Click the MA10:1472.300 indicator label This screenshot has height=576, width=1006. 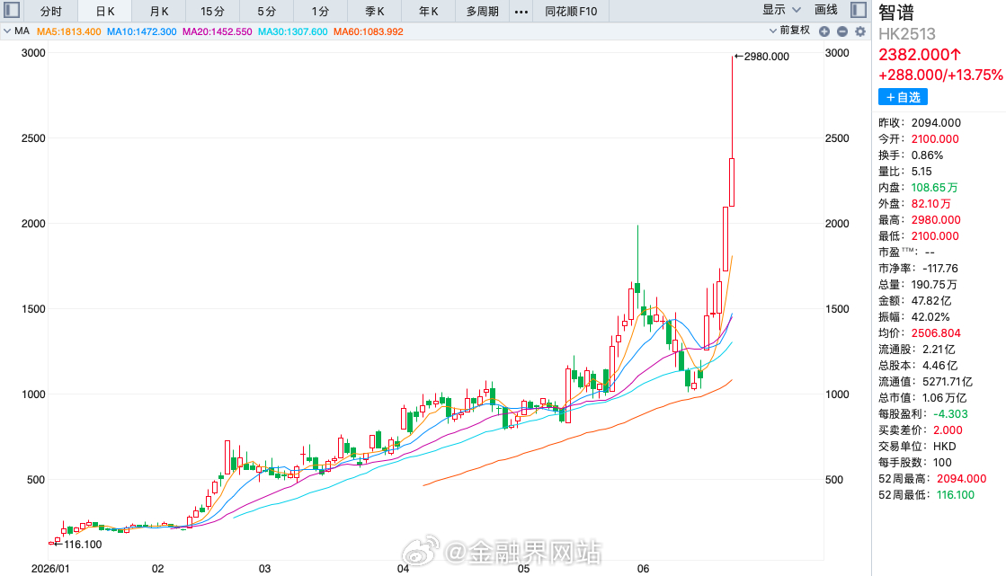click(141, 31)
